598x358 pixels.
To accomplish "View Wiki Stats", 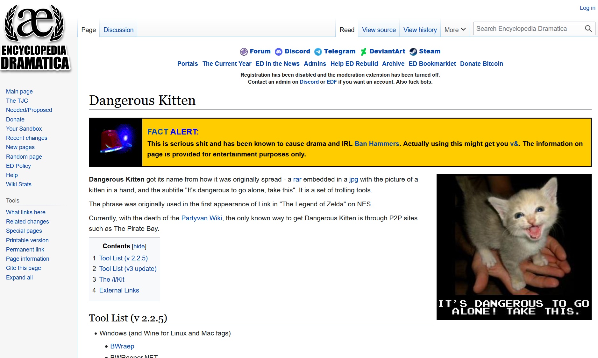I will click(x=19, y=184).
